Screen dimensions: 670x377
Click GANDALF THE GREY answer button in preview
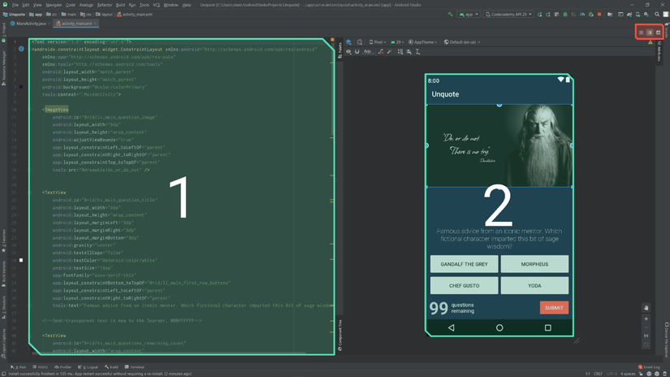tap(464, 264)
